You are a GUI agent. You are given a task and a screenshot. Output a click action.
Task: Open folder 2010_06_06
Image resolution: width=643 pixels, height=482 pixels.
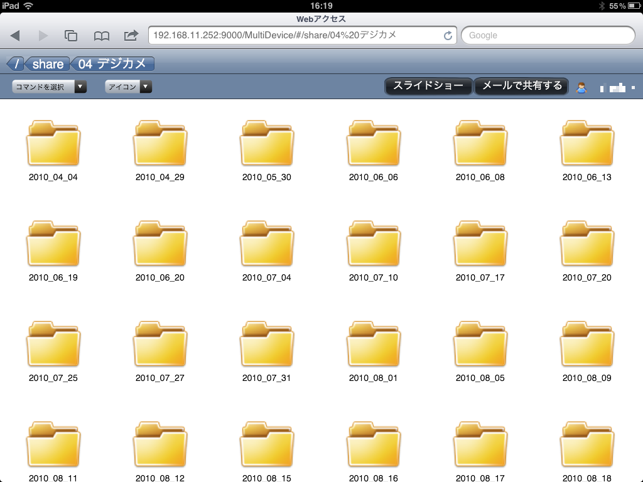[374, 151]
